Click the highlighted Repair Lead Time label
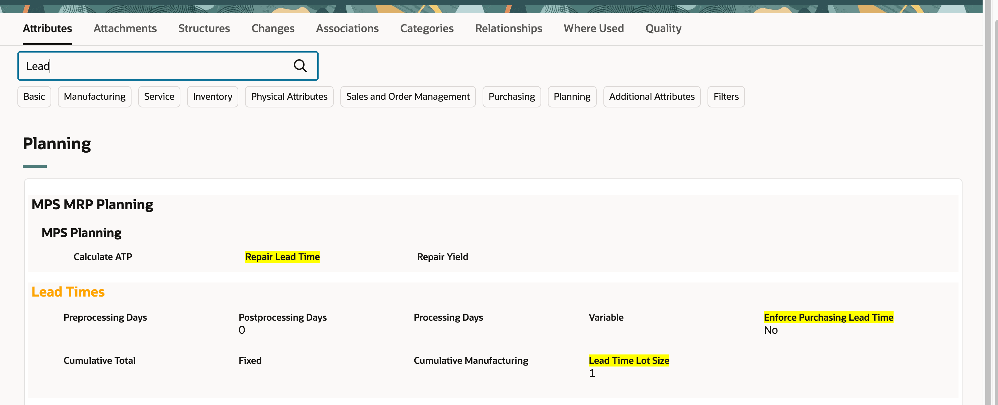Viewport: 998px width, 405px height. click(282, 257)
